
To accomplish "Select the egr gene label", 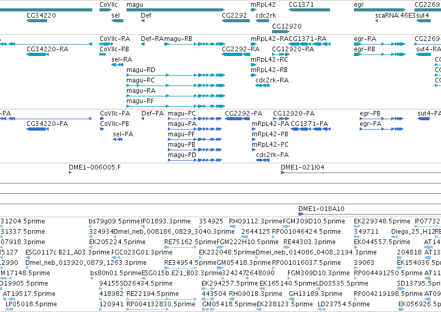I will pyautogui.click(x=359, y=5).
